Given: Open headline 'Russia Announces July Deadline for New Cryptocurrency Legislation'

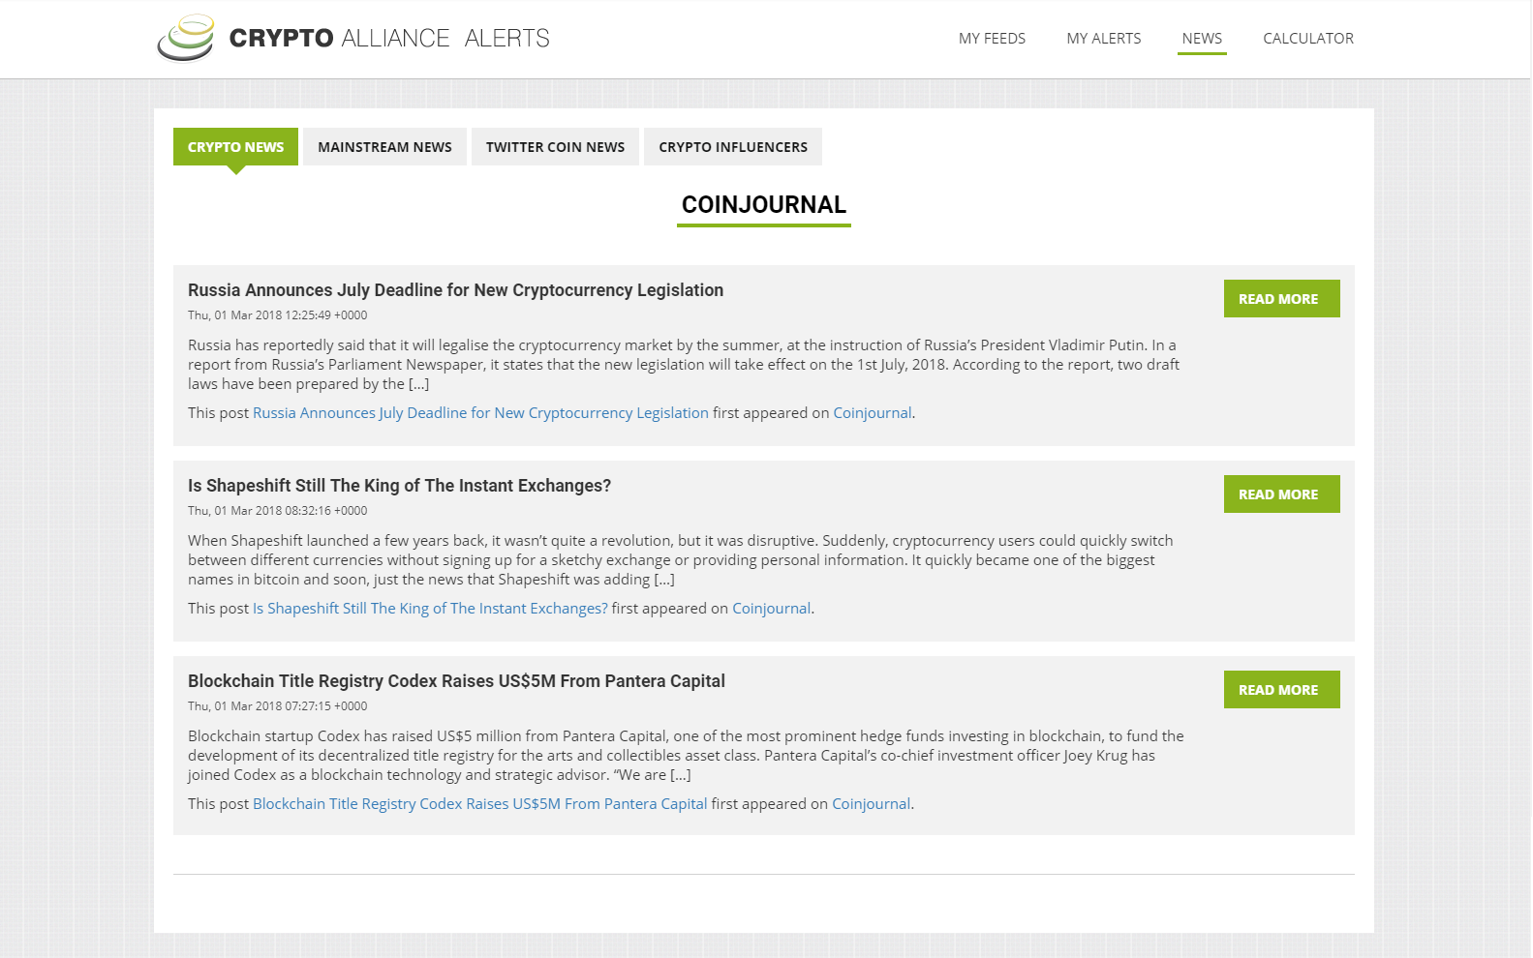Looking at the screenshot, I should (x=455, y=290).
